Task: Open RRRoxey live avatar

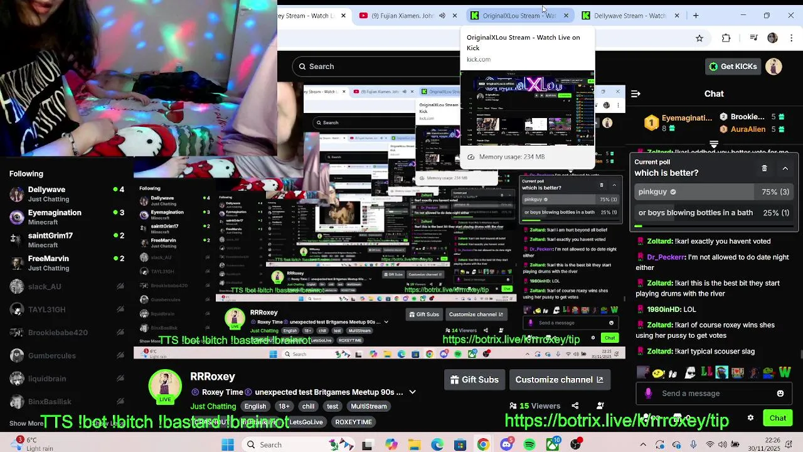Action: click(x=165, y=386)
